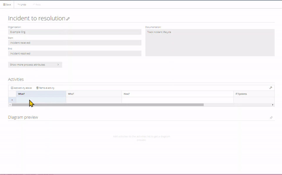Click the IT Systems column header
Image resolution: width=282 pixels, height=175 pixels.
pos(254,94)
